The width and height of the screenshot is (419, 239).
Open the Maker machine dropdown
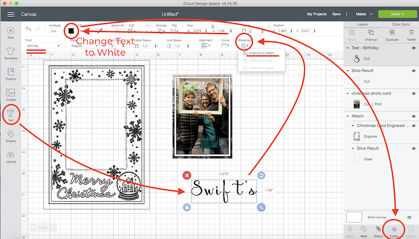coord(364,14)
